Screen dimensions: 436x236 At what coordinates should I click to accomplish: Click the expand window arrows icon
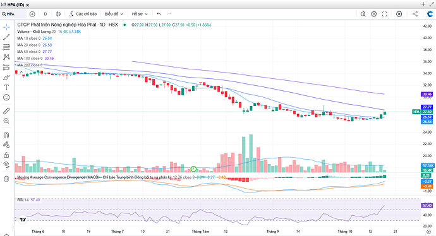pyautogui.click(x=432, y=4)
